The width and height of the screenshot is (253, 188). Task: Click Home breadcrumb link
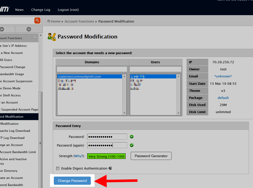[56, 21]
